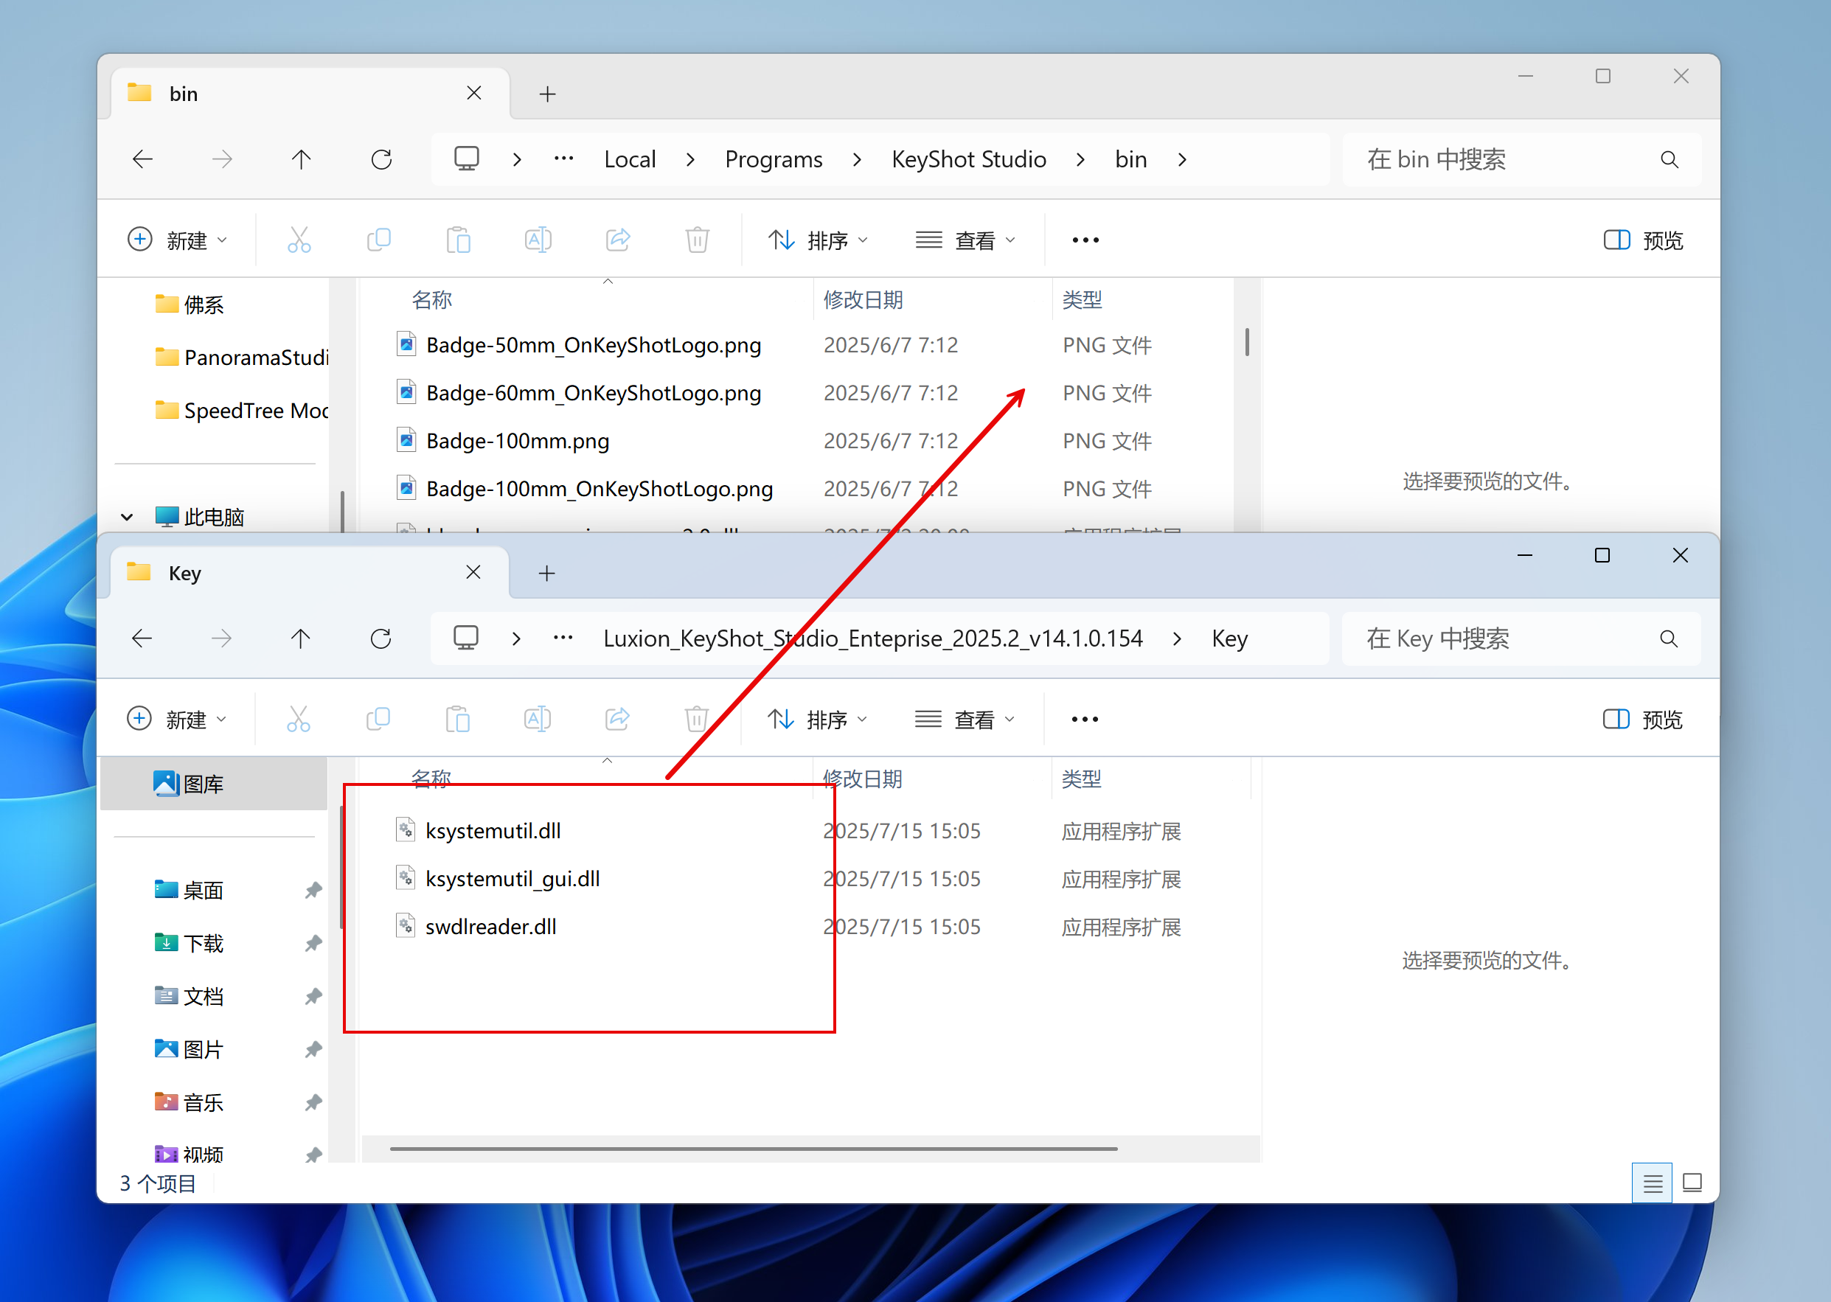1831x1302 pixels.
Task: Collapse the 此电脑 tree node
Action: (x=127, y=517)
